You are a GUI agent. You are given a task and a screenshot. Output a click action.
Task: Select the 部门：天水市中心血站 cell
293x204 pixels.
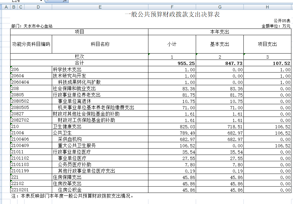click(32, 26)
